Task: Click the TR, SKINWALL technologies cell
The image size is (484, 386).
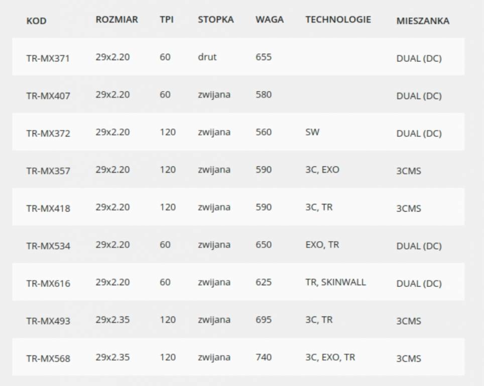Action: (x=335, y=282)
